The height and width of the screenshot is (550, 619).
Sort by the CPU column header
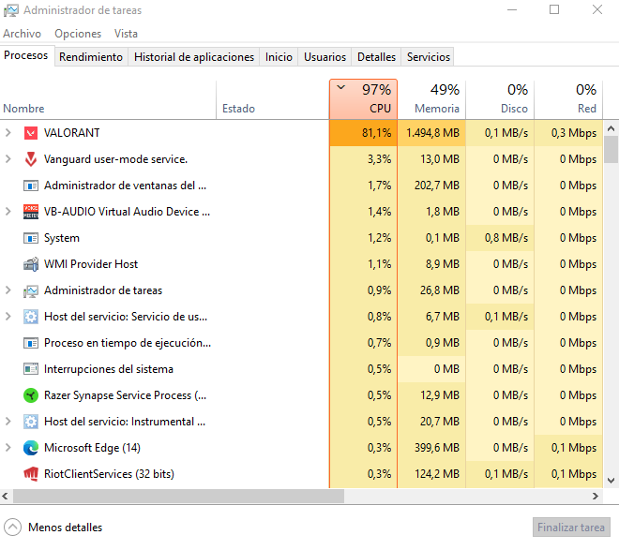[x=363, y=99]
